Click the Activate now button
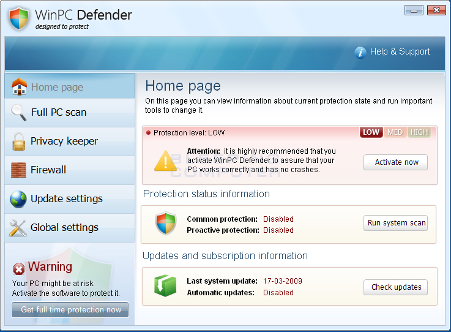This screenshot has height=332, width=451. (x=395, y=162)
